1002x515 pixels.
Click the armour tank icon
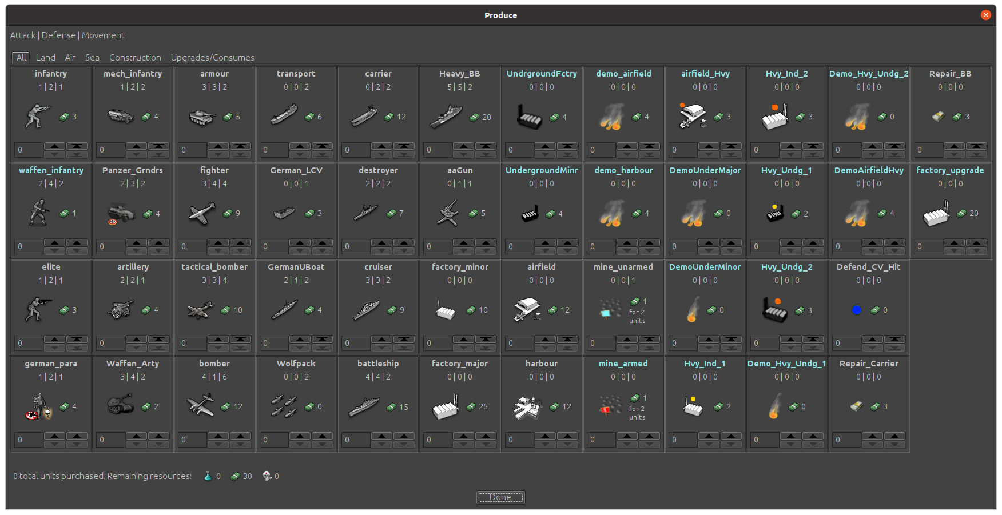coord(202,117)
